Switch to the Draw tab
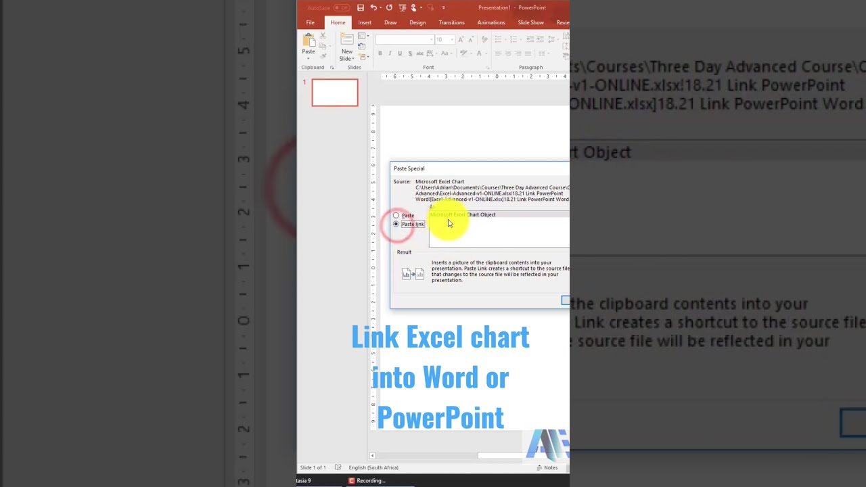This screenshot has height=487, width=866. 390,22
